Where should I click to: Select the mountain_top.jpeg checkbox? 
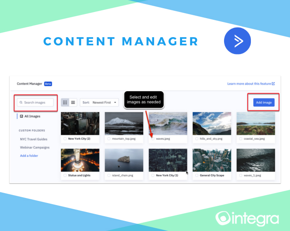pos(109,139)
